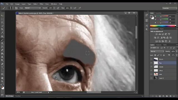
Task: Open brush Mode dropdown in options bar
Action: tap(33, 8)
